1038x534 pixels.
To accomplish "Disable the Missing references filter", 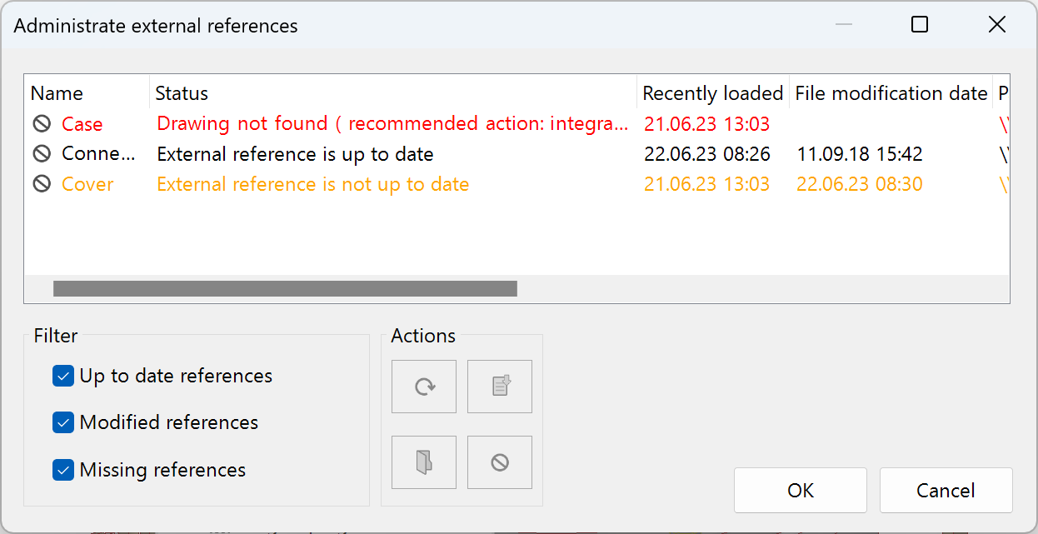I will (63, 470).
